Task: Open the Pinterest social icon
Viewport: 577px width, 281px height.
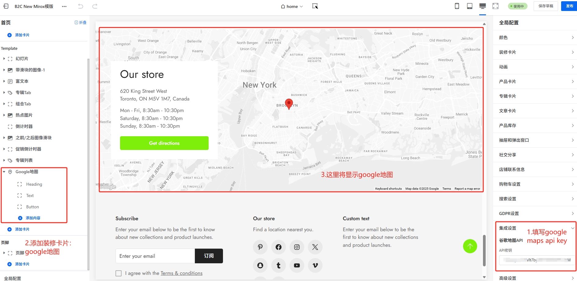Action: pos(260,247)
